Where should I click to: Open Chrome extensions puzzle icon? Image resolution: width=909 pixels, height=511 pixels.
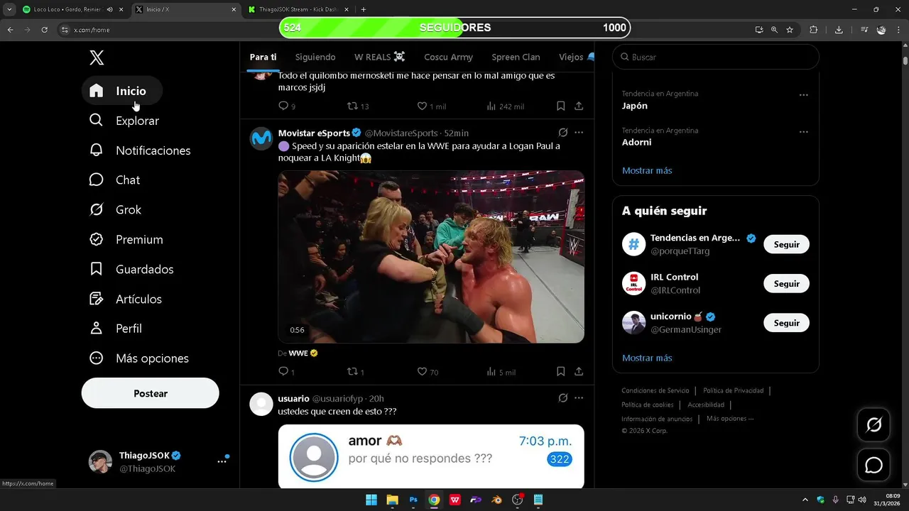click(x=814, y=30)
